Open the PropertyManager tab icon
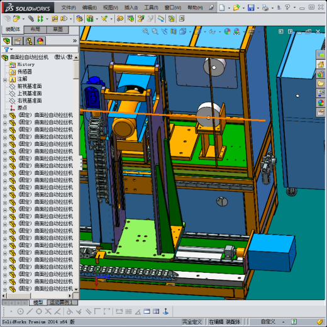Screen dimensions: 327x327 [18, 41]
